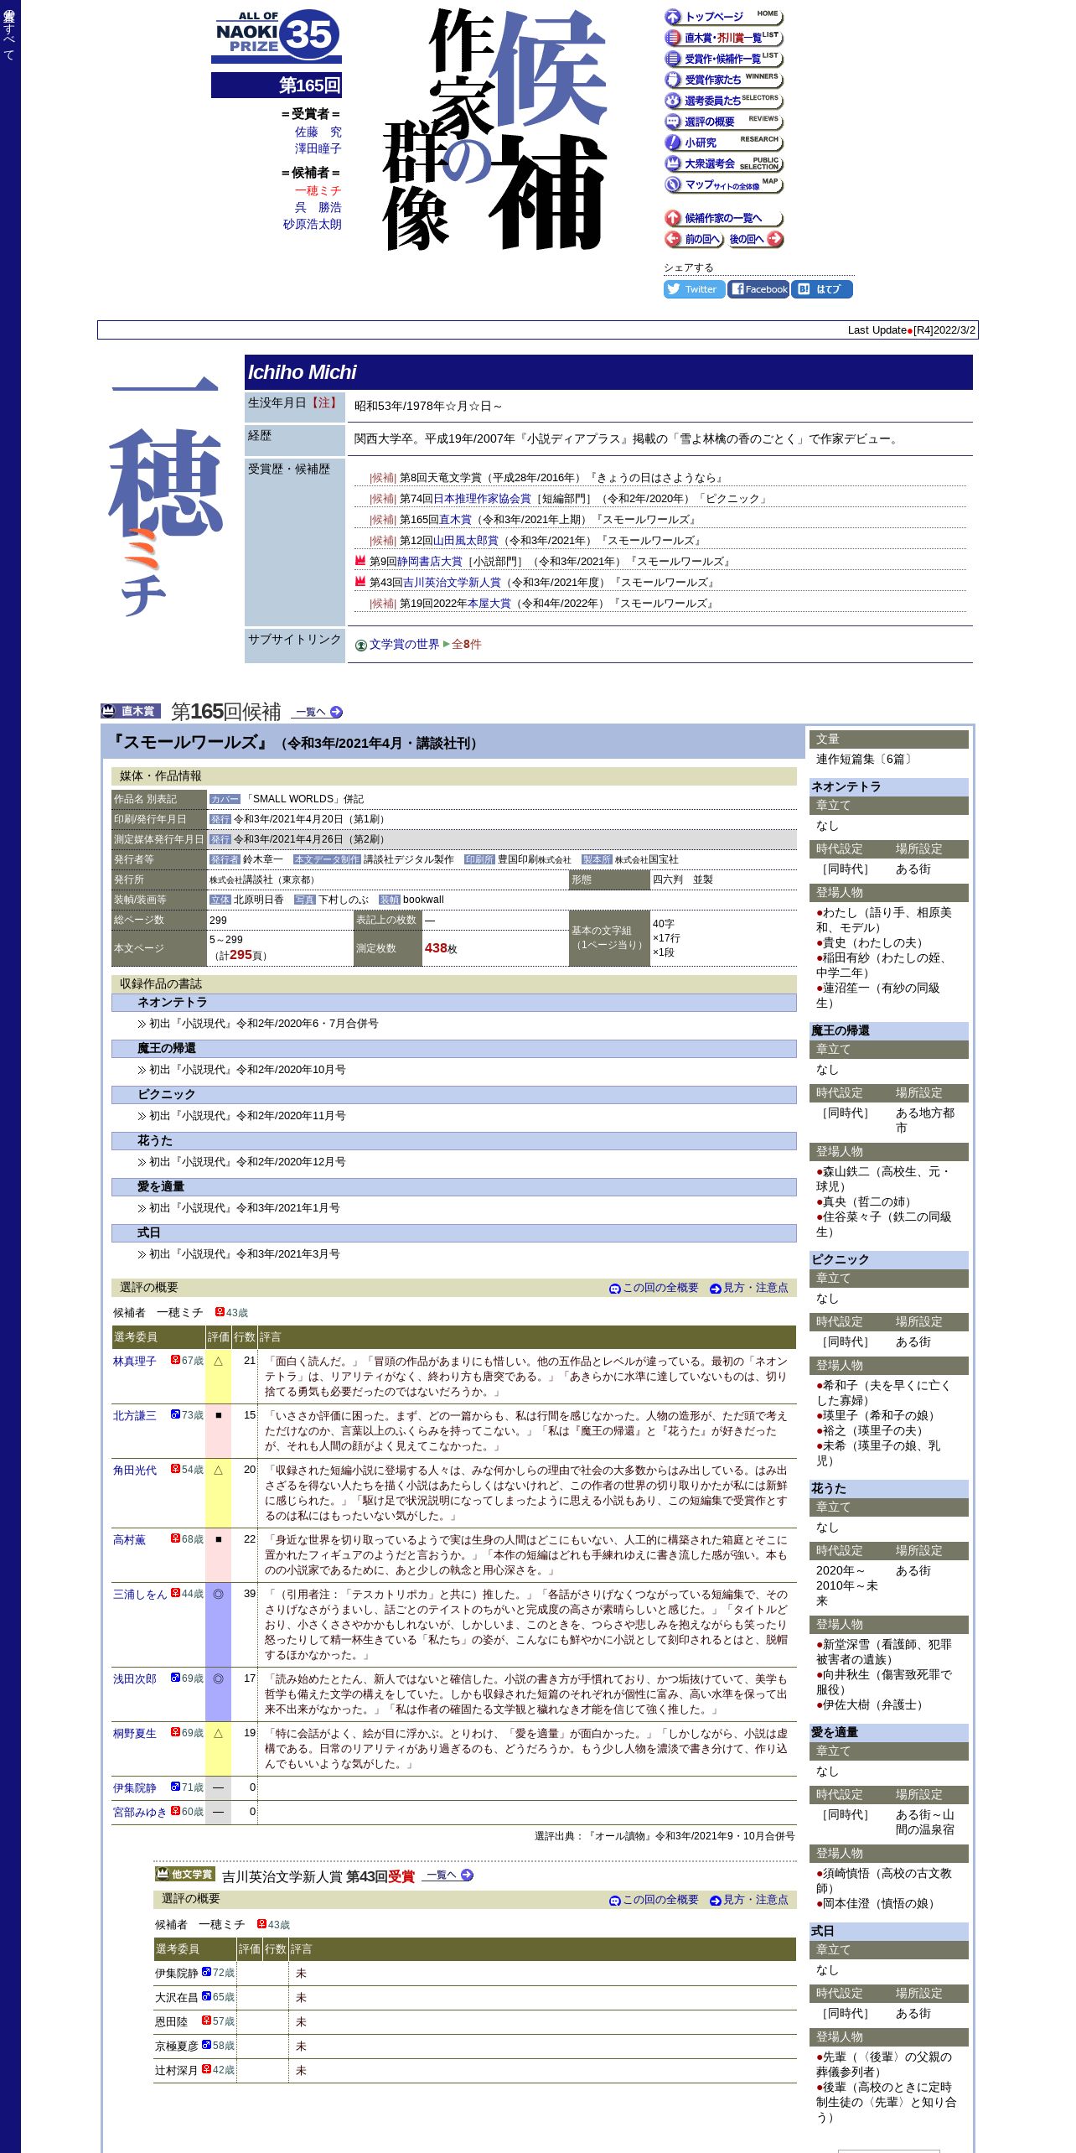Open candidate 呉 勝浩 link
Viewport: 1076px width, 2153px height.
point(318,207)
